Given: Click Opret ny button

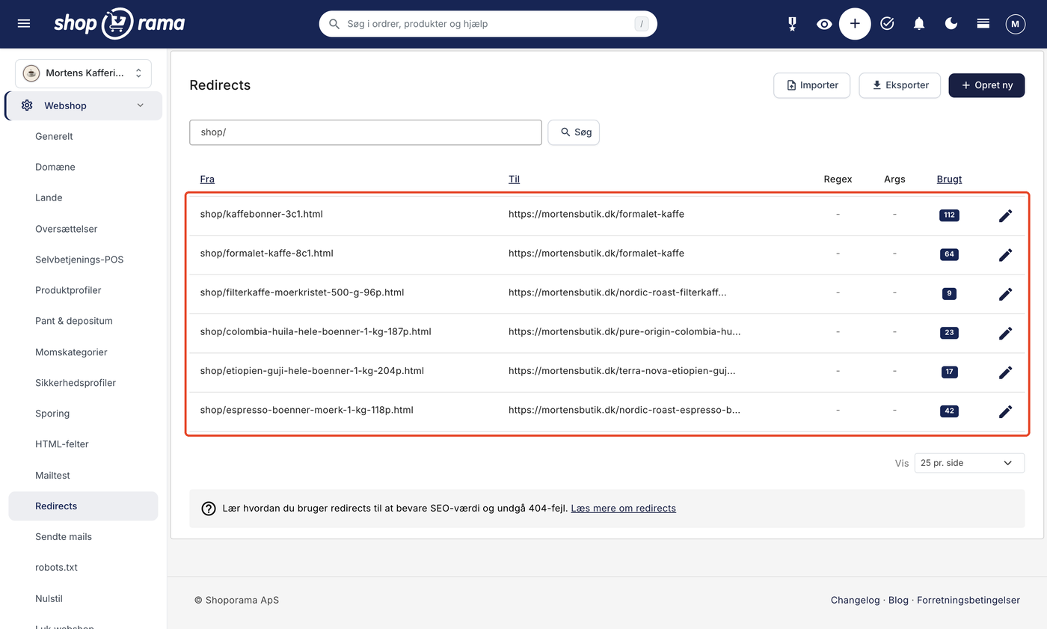Looking at the screenshot, I should [986, 85].
